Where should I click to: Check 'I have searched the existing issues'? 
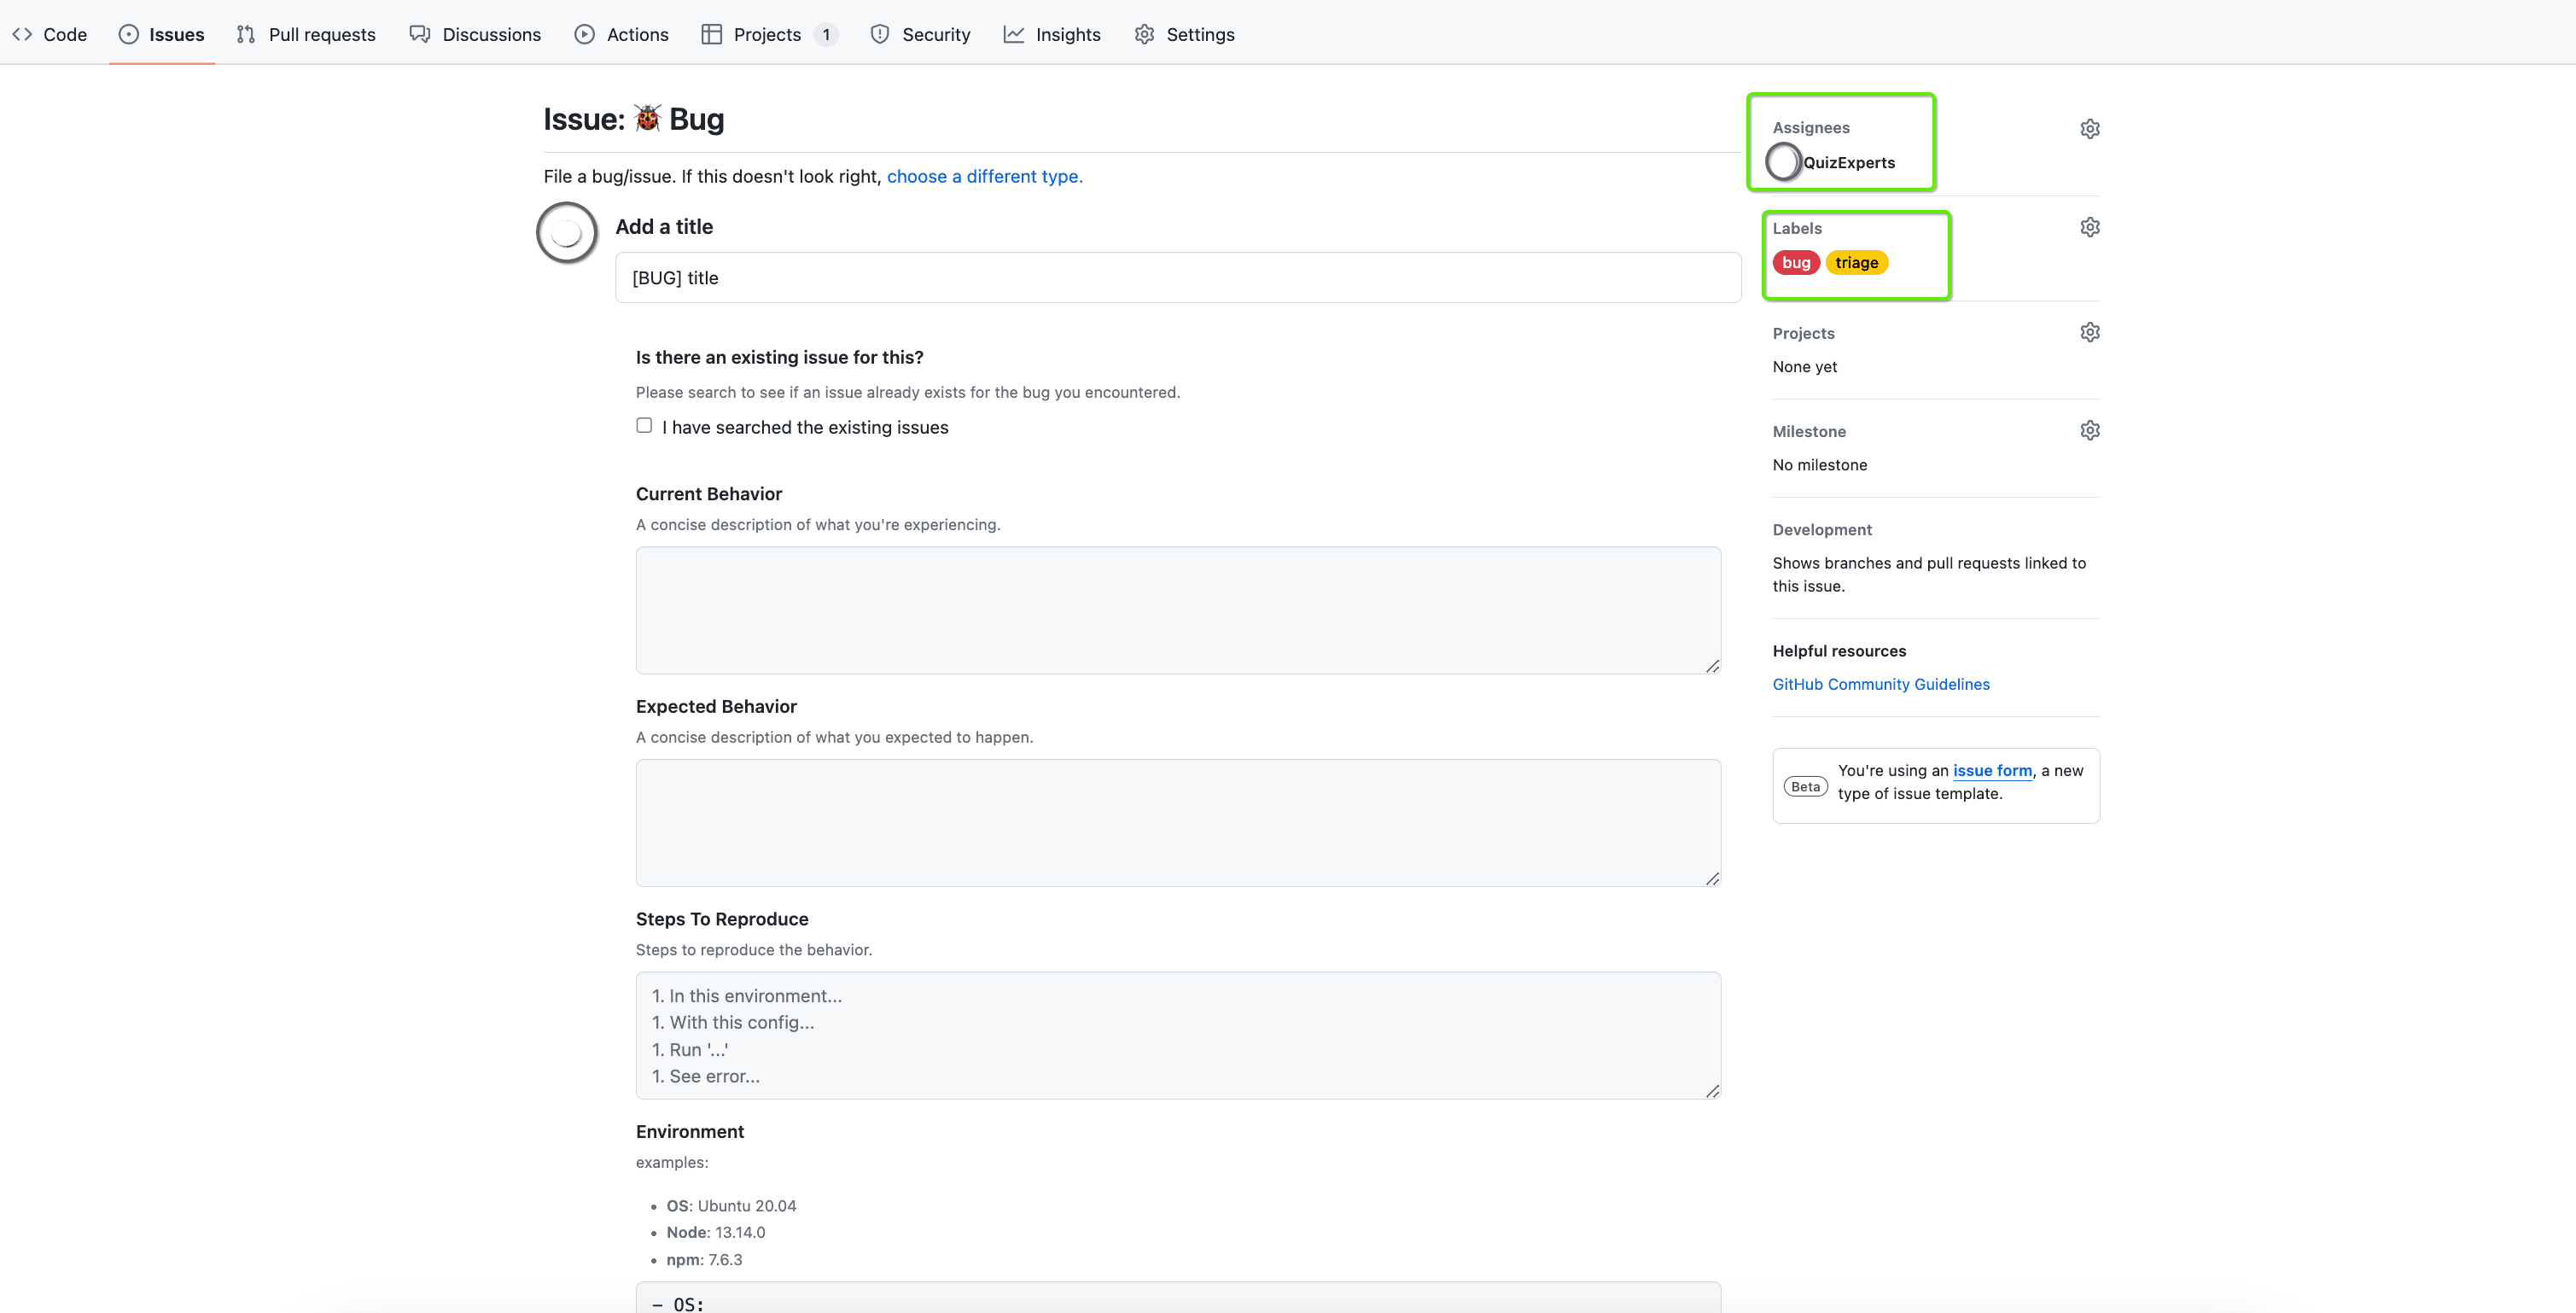(644, 426)
